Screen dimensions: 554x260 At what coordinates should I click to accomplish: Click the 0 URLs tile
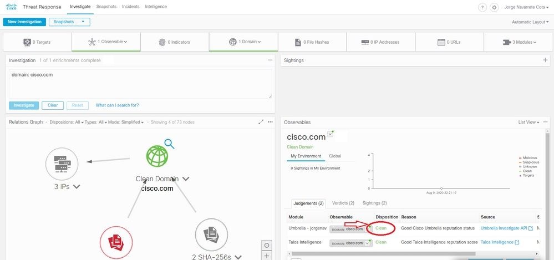pos(449,42)
